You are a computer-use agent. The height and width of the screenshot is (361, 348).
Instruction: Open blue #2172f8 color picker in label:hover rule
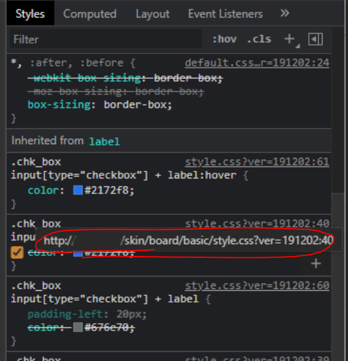coord(78,190)
